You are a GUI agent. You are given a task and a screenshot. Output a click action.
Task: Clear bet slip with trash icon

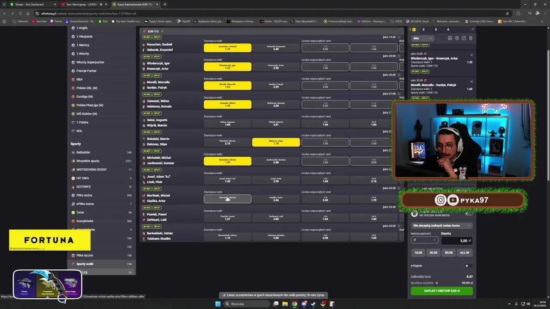[471, 38]
